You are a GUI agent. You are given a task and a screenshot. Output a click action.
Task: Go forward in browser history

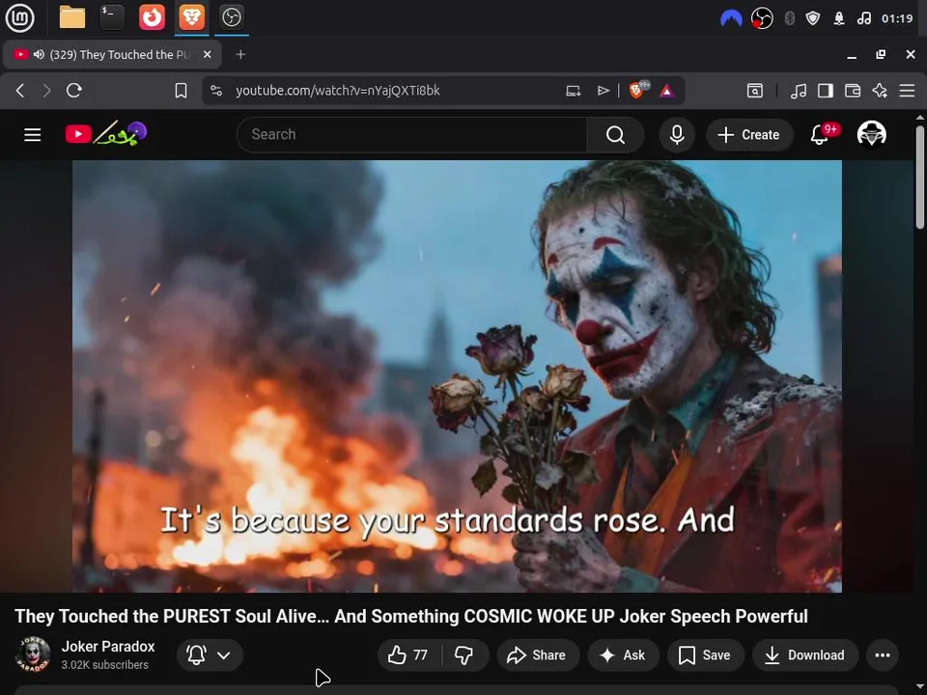tap(46, 91)
